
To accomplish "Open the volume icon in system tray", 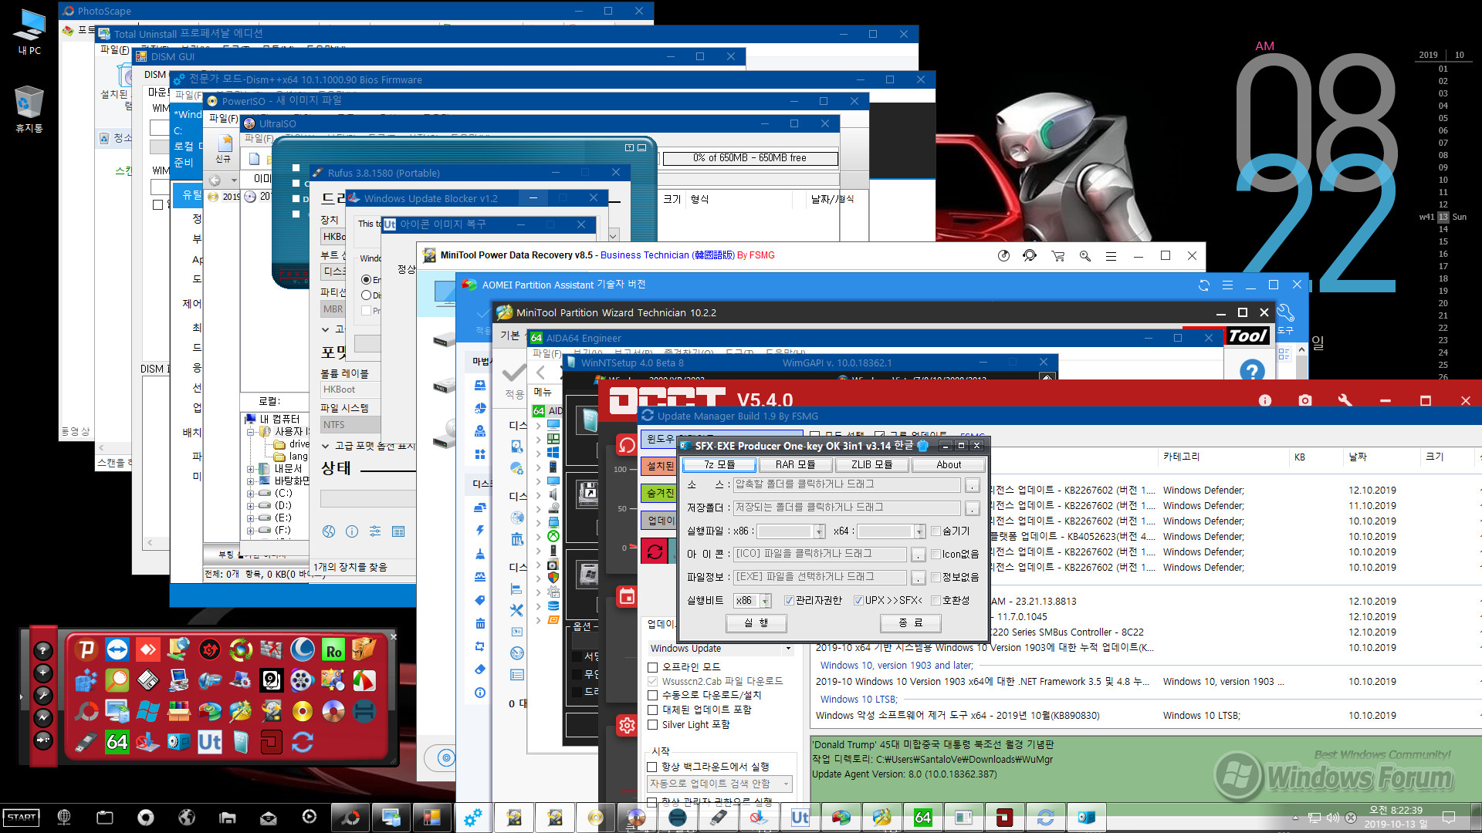I will (1333, 818).
